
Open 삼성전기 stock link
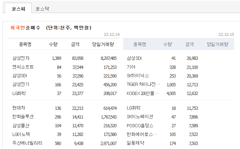click(x=21, y=84)
